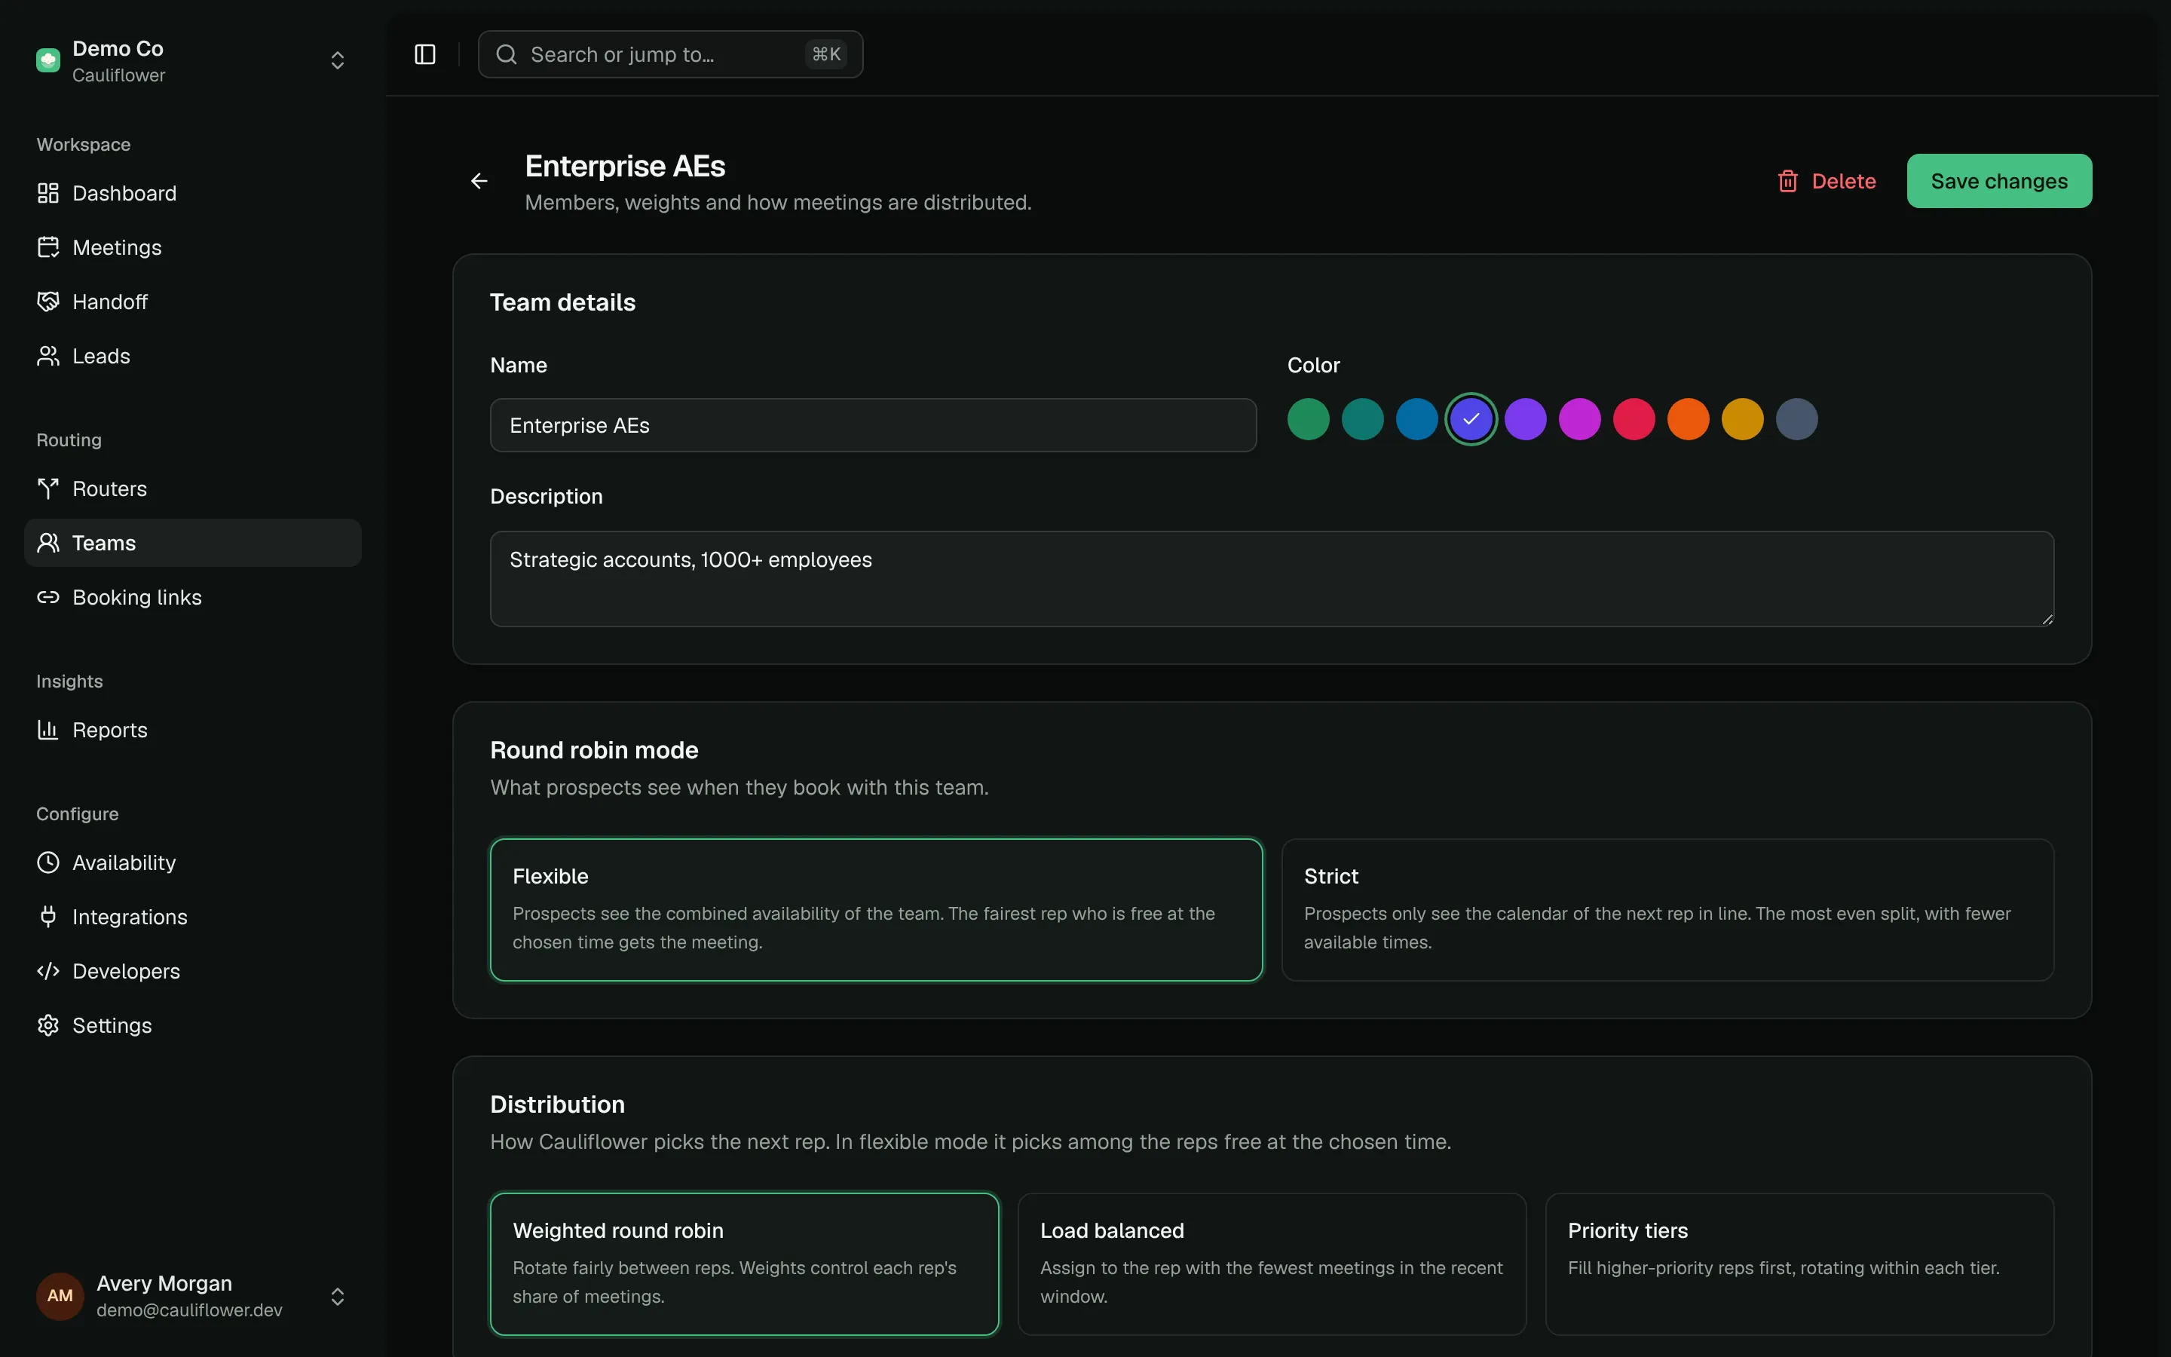
Task: Focus the Search or jump to box
Action: 670,55
